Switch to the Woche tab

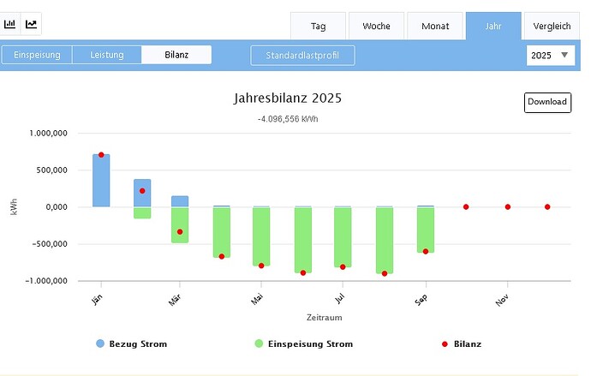click(376, 27)
